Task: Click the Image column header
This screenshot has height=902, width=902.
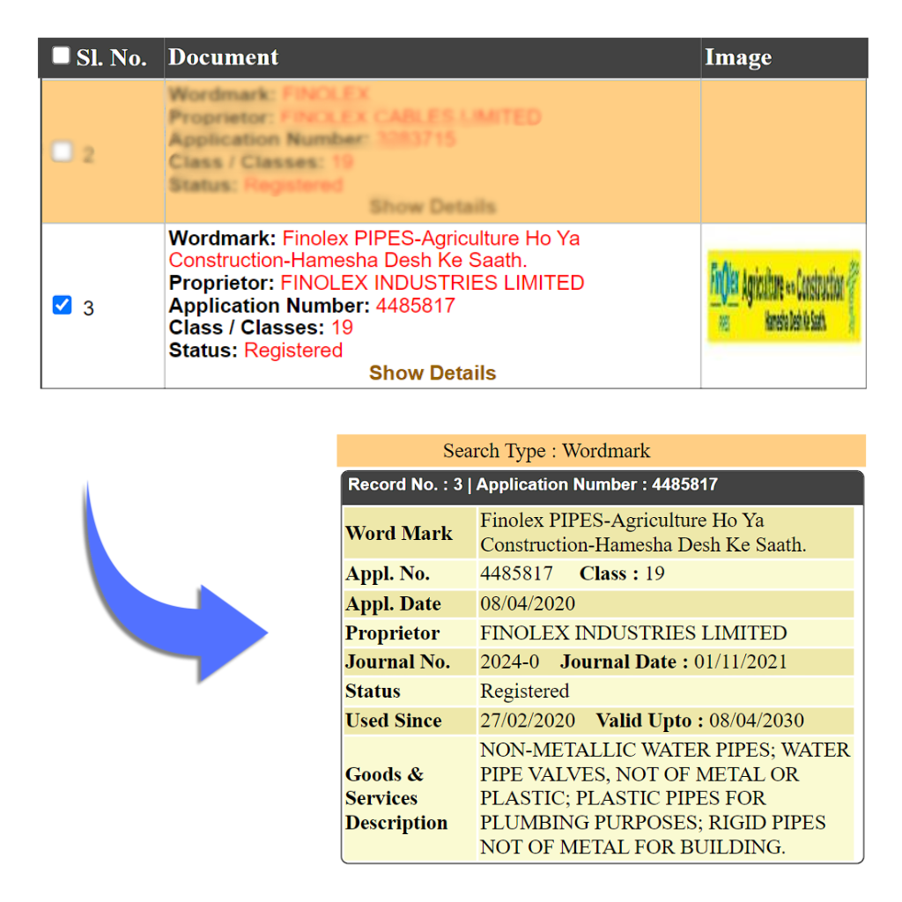Action: [737, 58]
